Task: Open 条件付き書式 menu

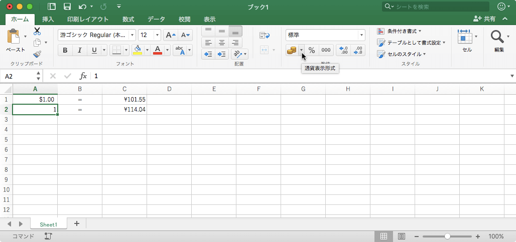Action: (x=400, y=31)
